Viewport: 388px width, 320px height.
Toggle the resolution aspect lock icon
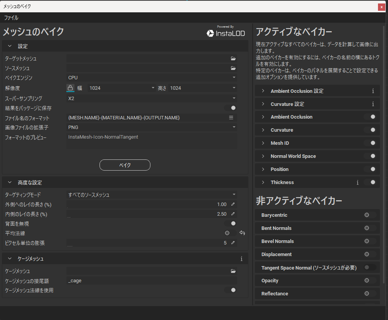[x=70, y=88]
